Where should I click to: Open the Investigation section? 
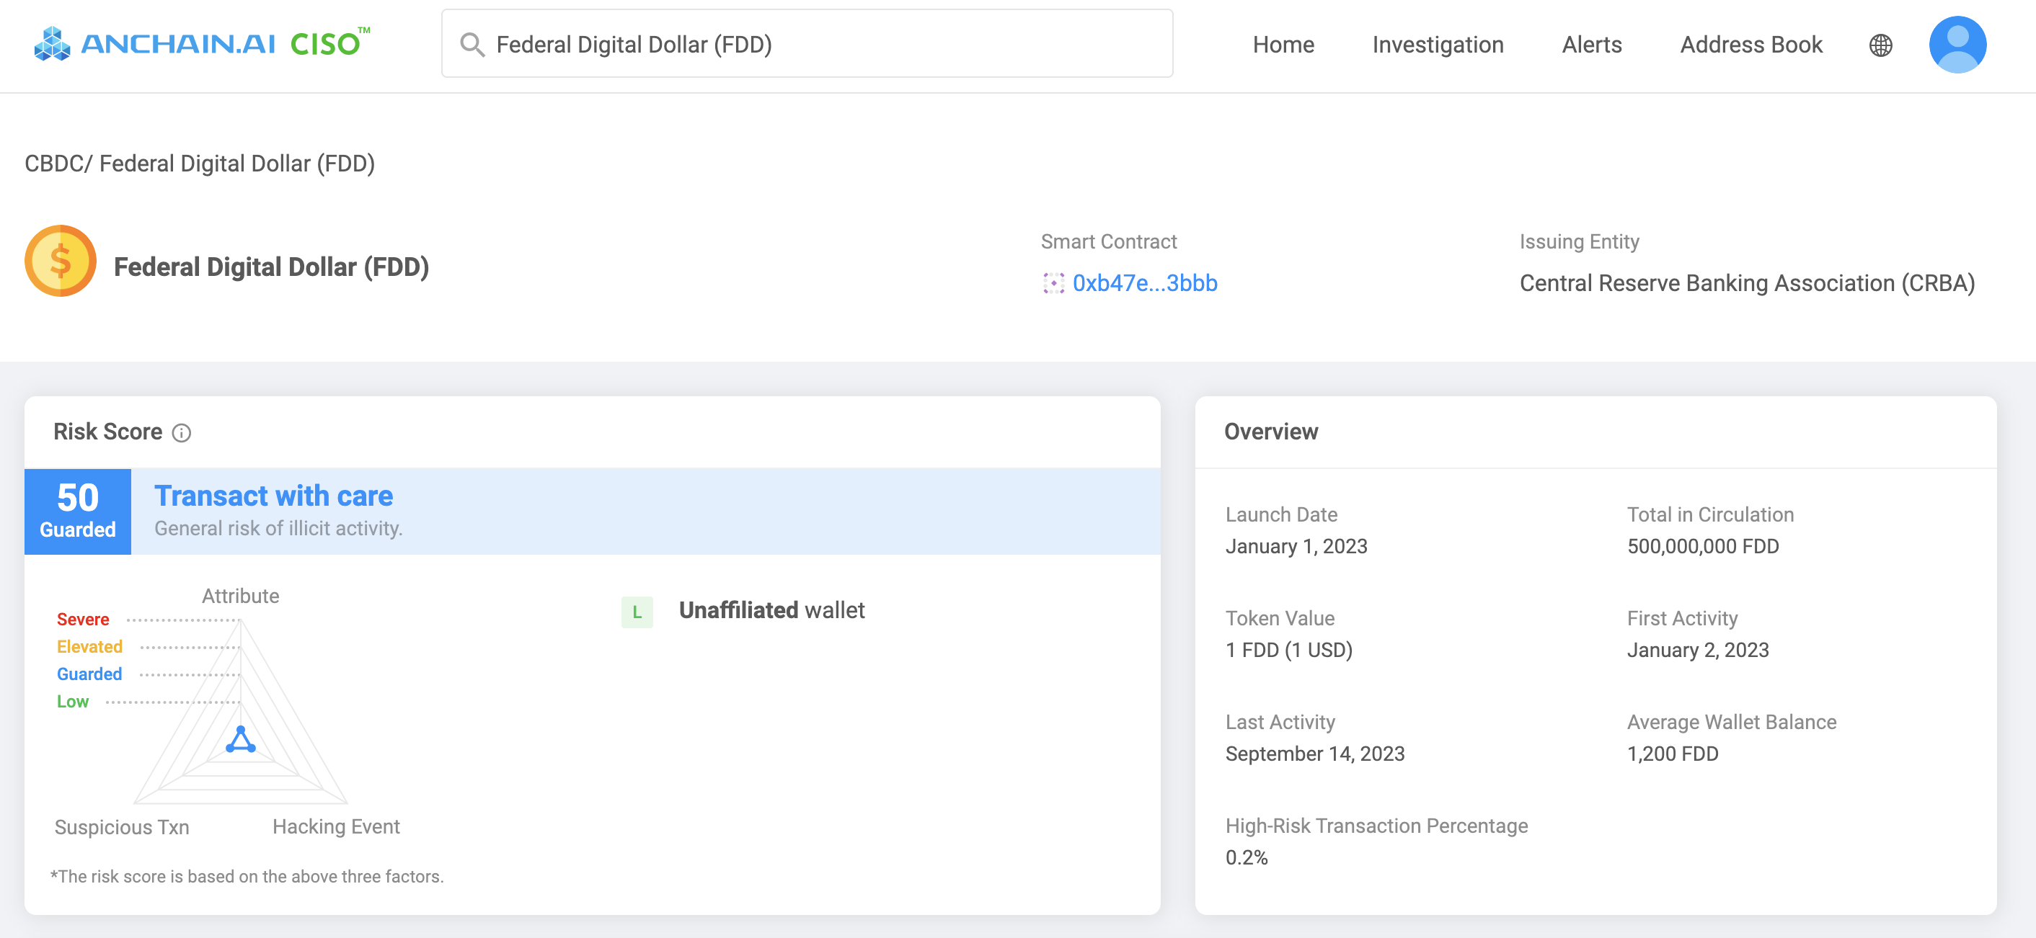tap(1437, 45)
